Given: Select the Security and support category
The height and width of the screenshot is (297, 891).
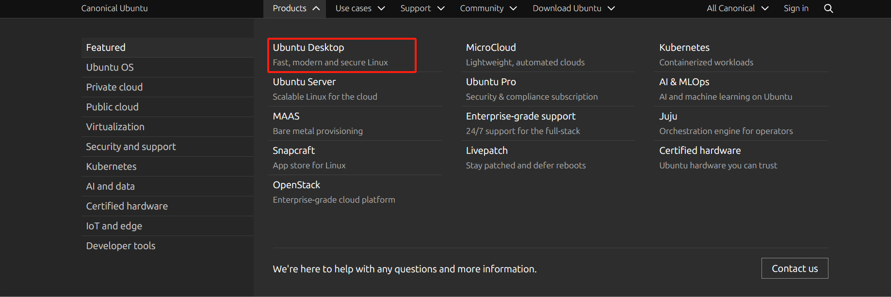Looking at the screenshot, I should click(167, 147).
